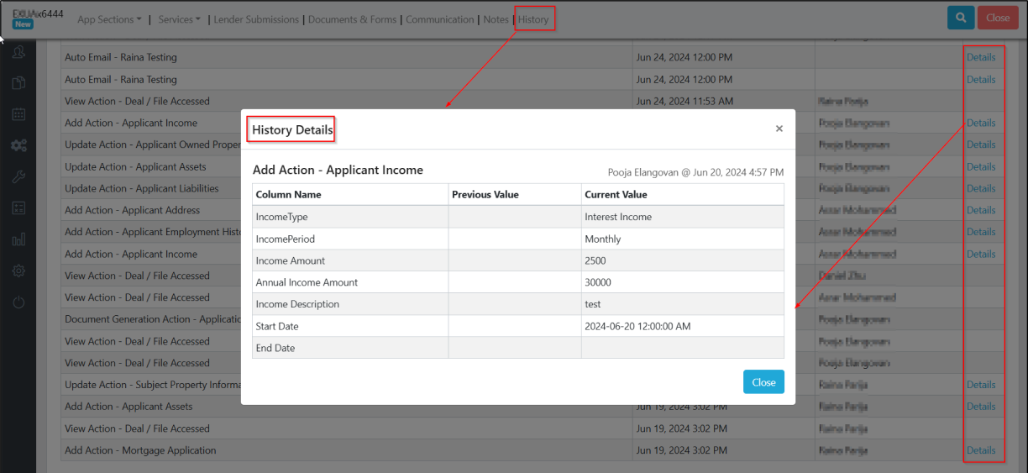Expand the App Sections dropdown
Screen dimensions: 1028x473
(x=109, y=19)
